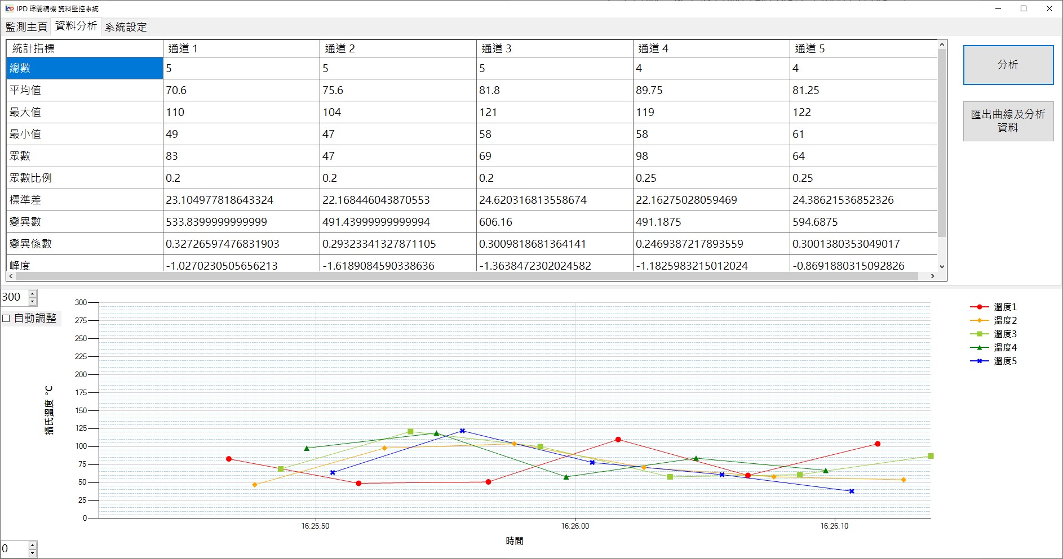The width and height of the screenshot is (1063, 559).
Task: Decrease the Y-axis maximum 300 spinner
Action: [33, 301]
